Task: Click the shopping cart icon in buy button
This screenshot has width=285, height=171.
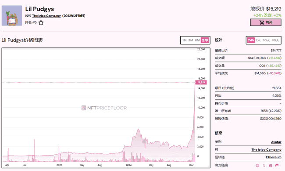Action: [x=262, y=22]
